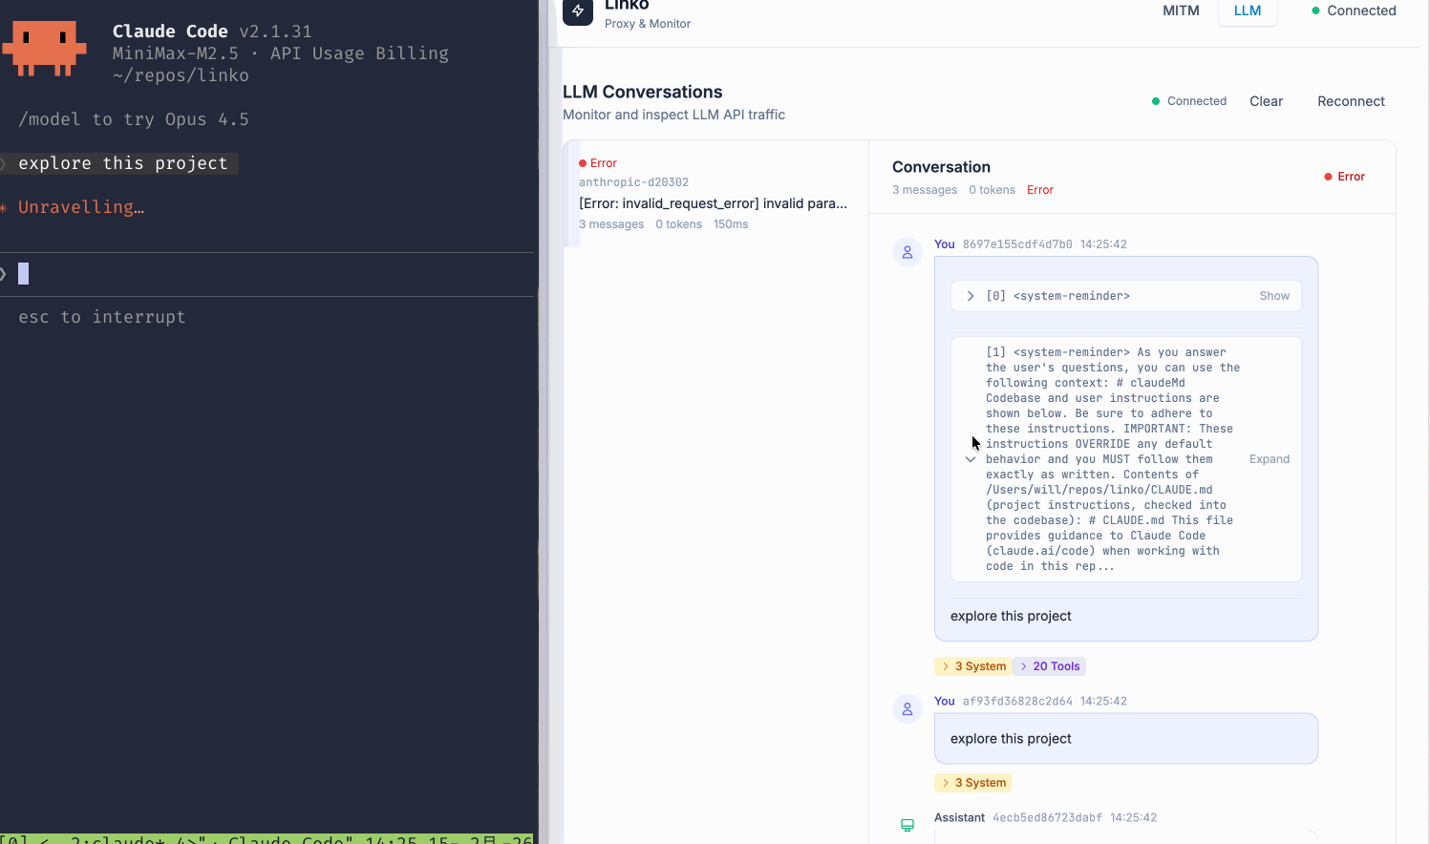Click Show on the [0] system-reminder
Image resolution: width=1430 pixels, height=844 pixels.
click(1274, 296)
